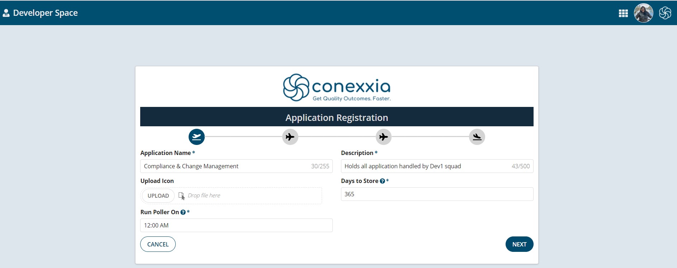
Task: Open the Run Poller On time picker
Action: point(236,225)
